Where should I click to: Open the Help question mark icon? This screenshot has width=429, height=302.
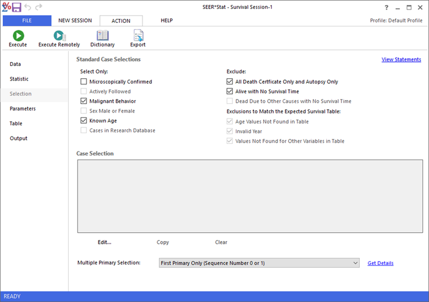pyautogui.click(x=387, y=7)
